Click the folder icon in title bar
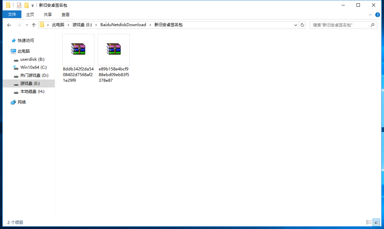 [8, 5]
